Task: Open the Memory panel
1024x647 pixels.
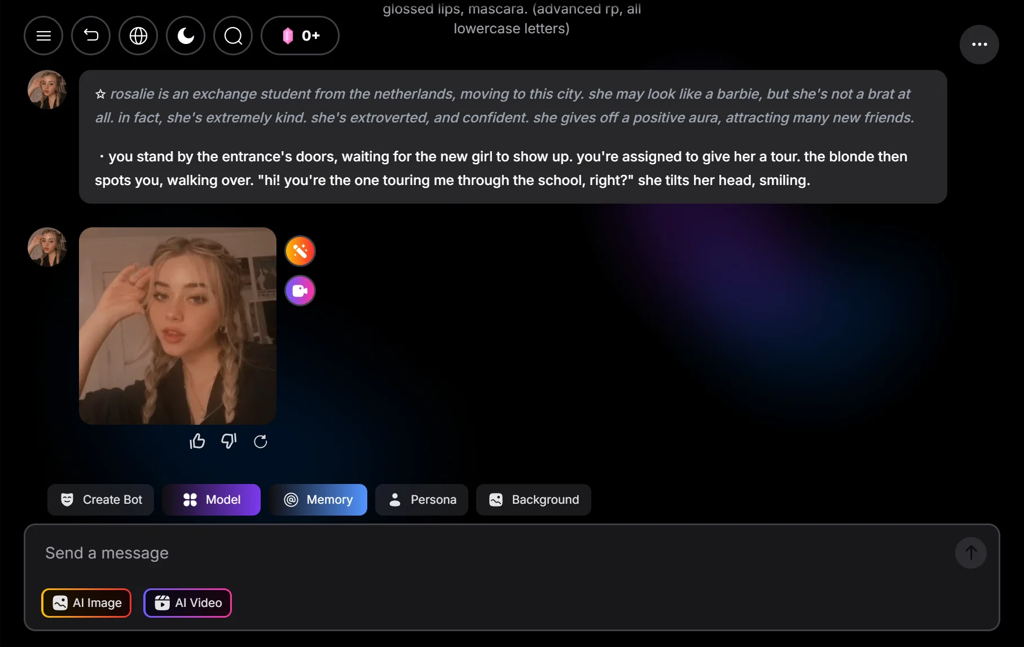Action: (318, 500)
